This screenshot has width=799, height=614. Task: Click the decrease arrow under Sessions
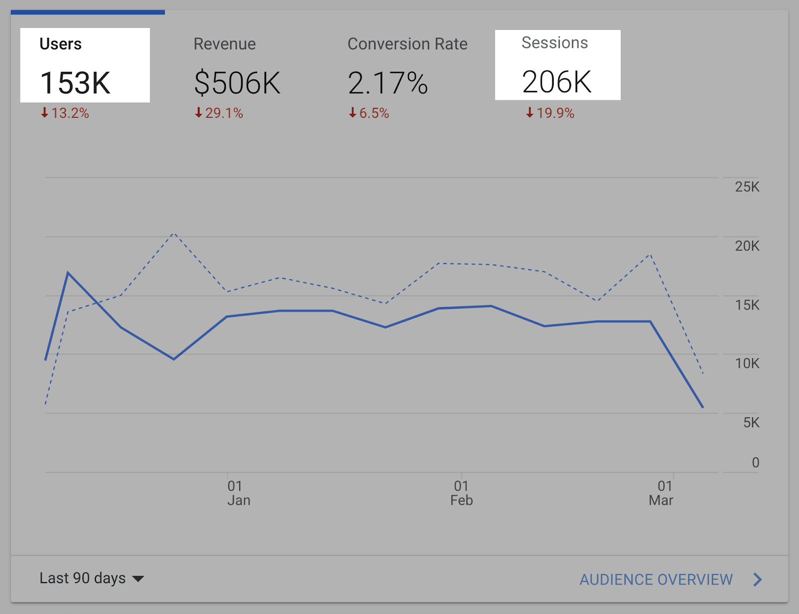530,113
